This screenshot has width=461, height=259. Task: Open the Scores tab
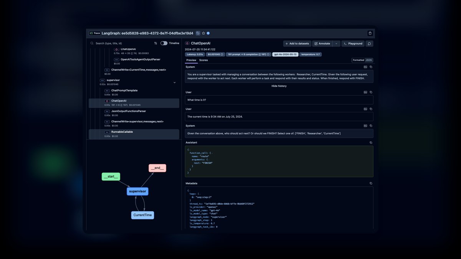(204, 60)
